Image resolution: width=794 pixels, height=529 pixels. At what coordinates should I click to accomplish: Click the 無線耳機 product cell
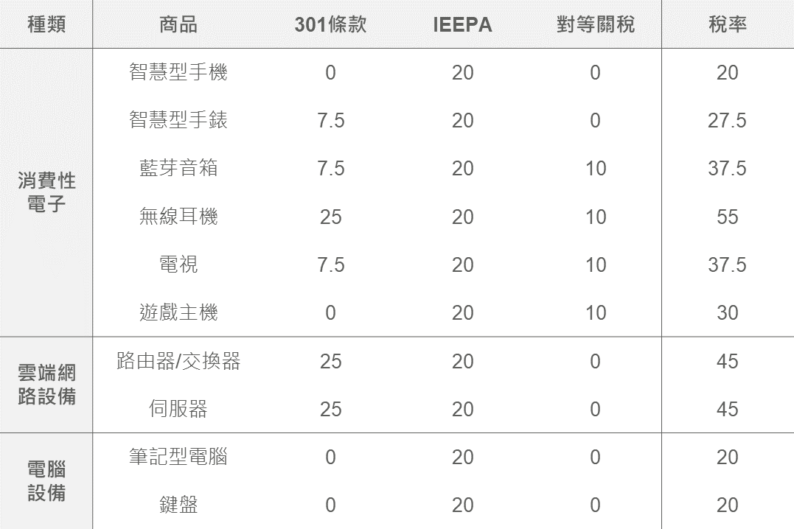point(178,217)
